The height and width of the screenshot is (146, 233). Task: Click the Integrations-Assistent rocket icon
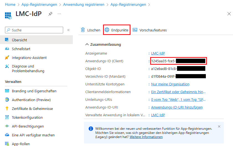pyautogui.click(x=7, y=58)
